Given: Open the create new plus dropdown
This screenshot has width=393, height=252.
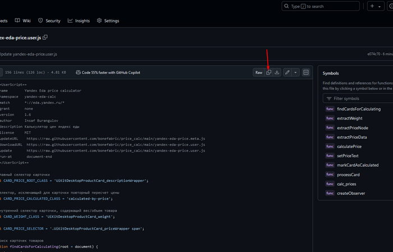Looking at the screenshot, I should pyautogui.click(x=374, y=6).
